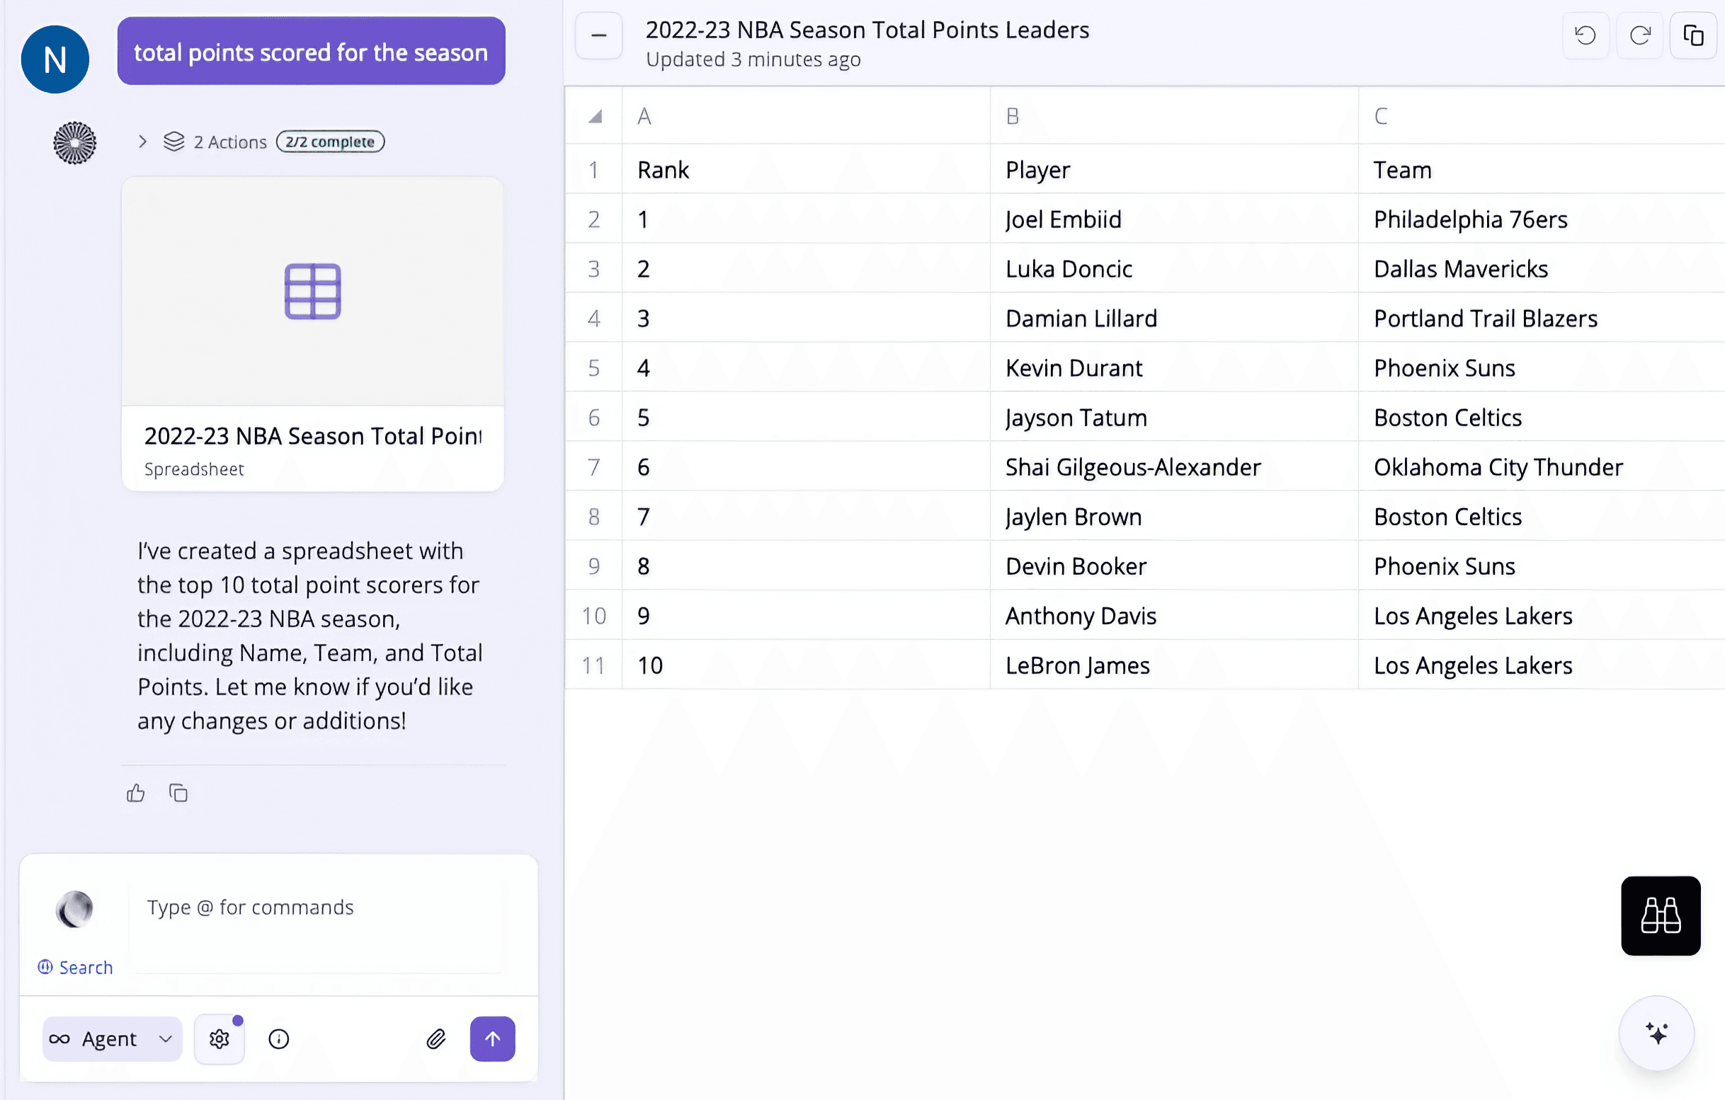
Task: Click the select-all corner triangle
Action: coord(595,116)
